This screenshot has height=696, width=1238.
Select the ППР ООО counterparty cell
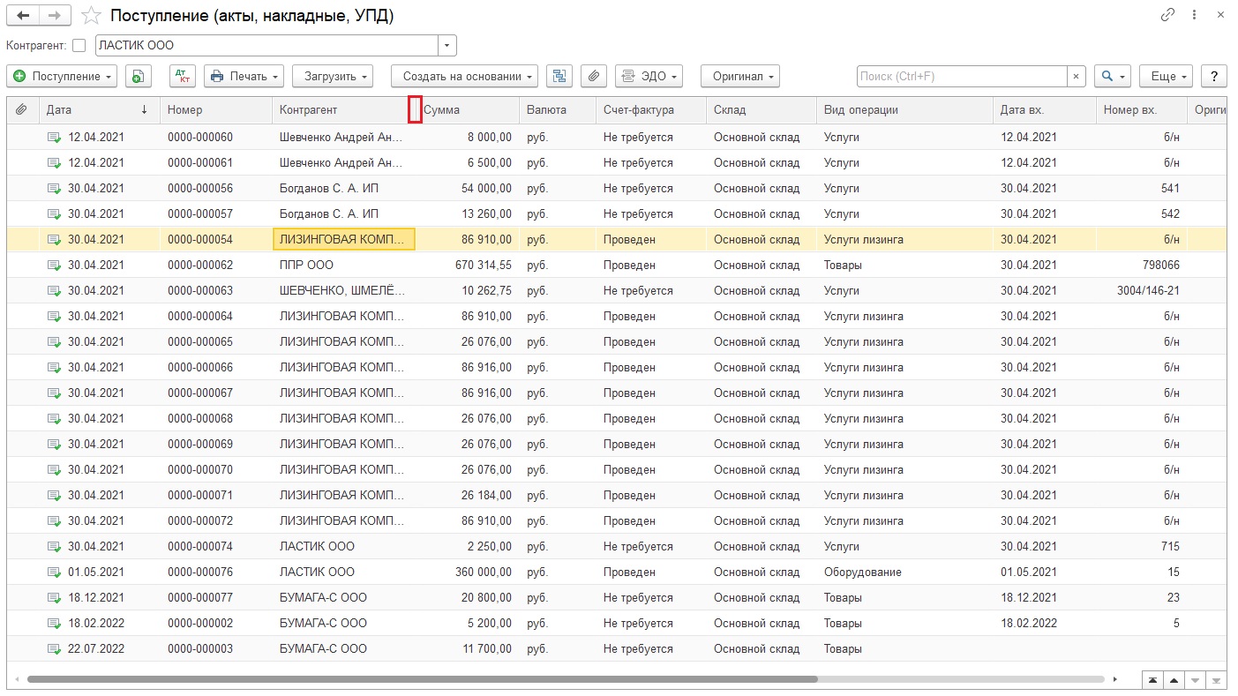pos(344,266)
